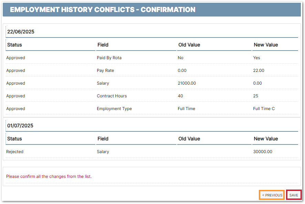Click the Employment Type field cell
Screen dimensions: 305x204
pos(114,109)
